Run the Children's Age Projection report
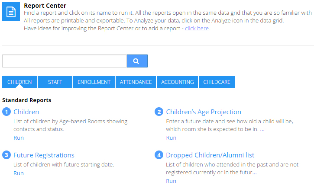Screen dimensions: 314x189 (171, 138)
